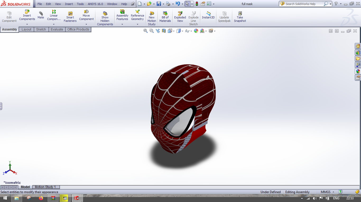Switch to the Office Products tab
Viewport: 361px width, 202px height.
78,29
